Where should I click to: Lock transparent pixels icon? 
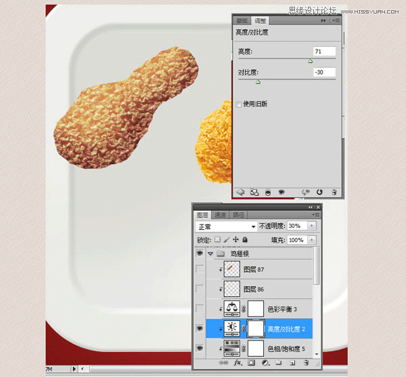pyautogui.click(x=217, y=239)
